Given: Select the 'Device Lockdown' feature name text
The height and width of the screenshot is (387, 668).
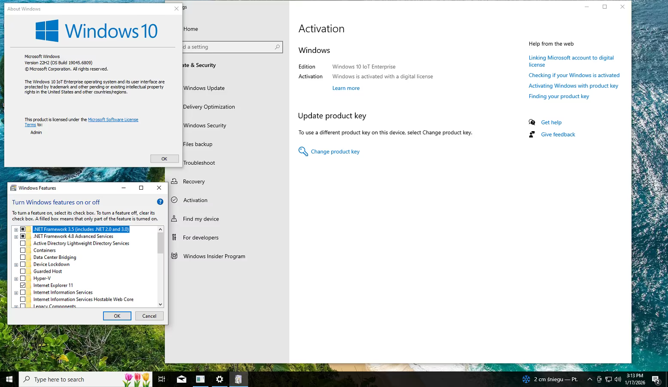Looking at the screenshot, I should click(x=52, y=264).
